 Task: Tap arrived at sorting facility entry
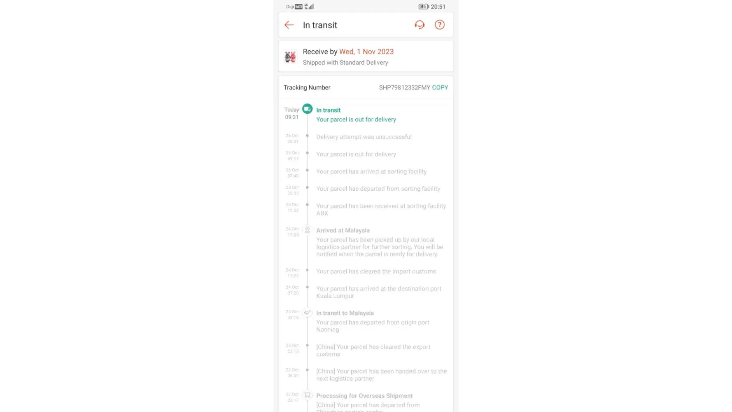point(371,171)
